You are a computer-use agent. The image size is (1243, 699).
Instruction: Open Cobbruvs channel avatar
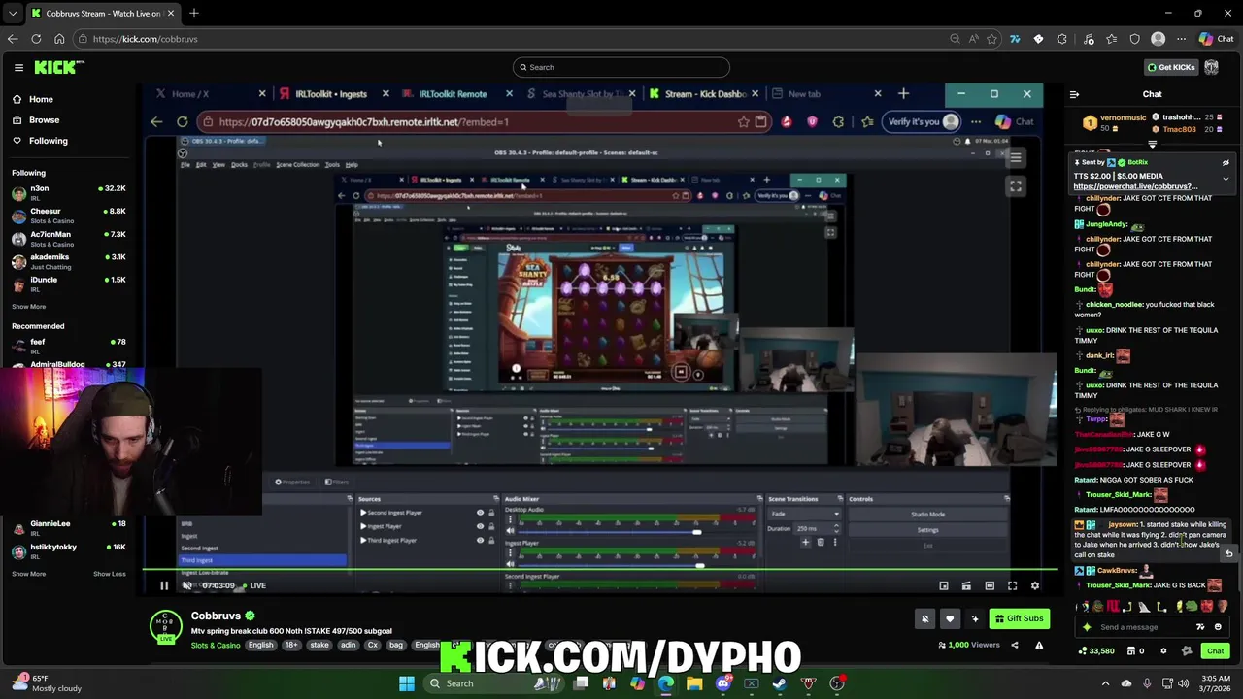click(x=166, y=626)
